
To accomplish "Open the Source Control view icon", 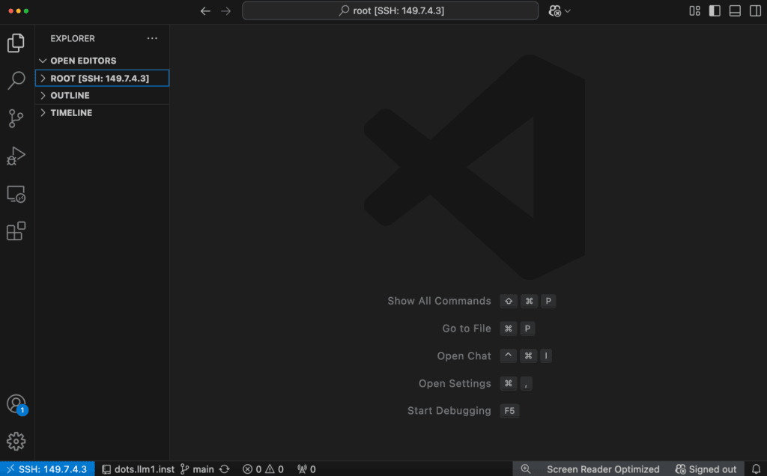I will pos(16,118).
